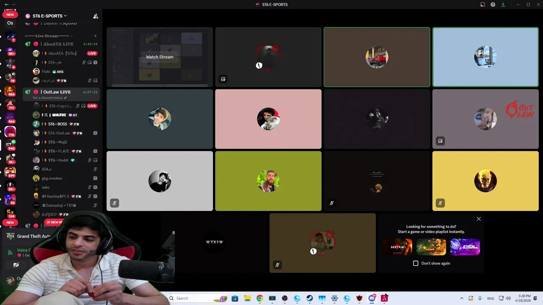
Task: Select user ST6 • BOSS in list
Action: tap(62, 124)
